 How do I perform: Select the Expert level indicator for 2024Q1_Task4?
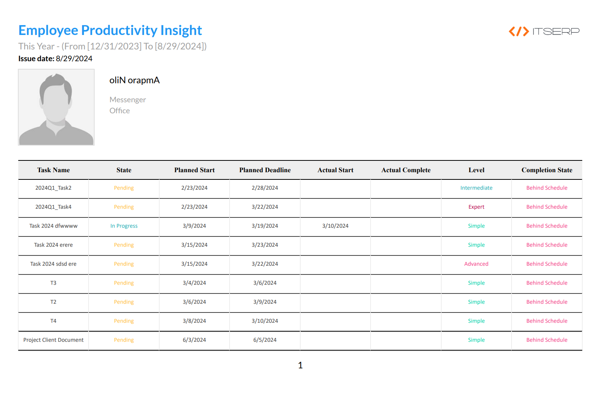(x=476, y=207)
